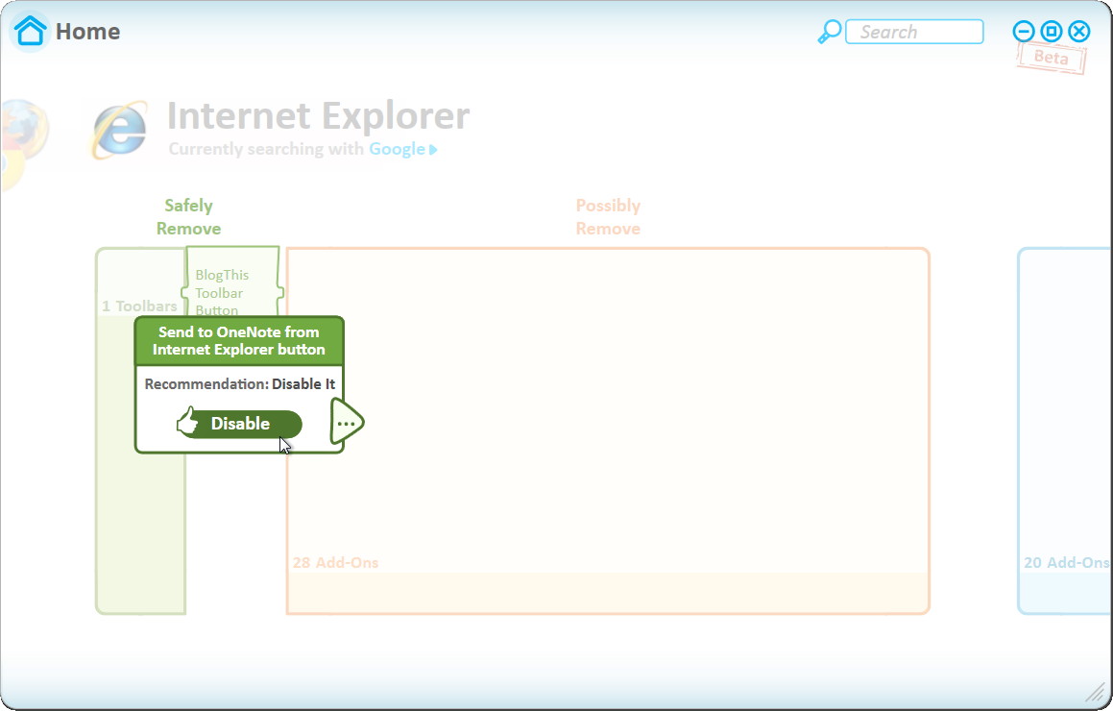This screenshot has width=1113, height=711.
Task: Click the Safely Remove heading
Action: tap(189, 216)
